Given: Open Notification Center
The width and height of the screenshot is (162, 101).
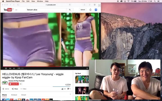Looking at the screenshot, I should click(x=158, y=1).
